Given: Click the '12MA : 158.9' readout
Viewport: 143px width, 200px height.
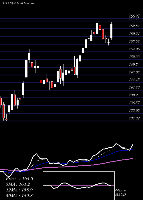Looking at the screenshot, I should 19,190.
